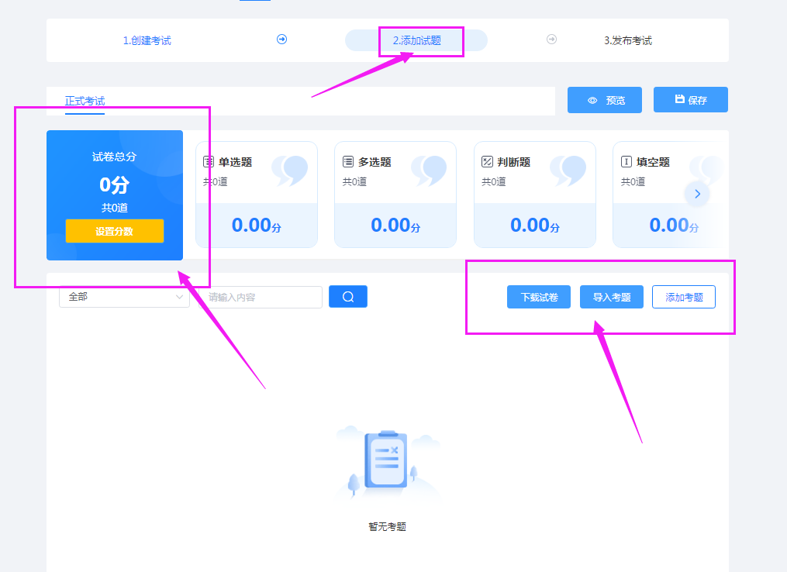Click the 共0道 count under 多选题

pyautogui.click(x=354, y=181)
